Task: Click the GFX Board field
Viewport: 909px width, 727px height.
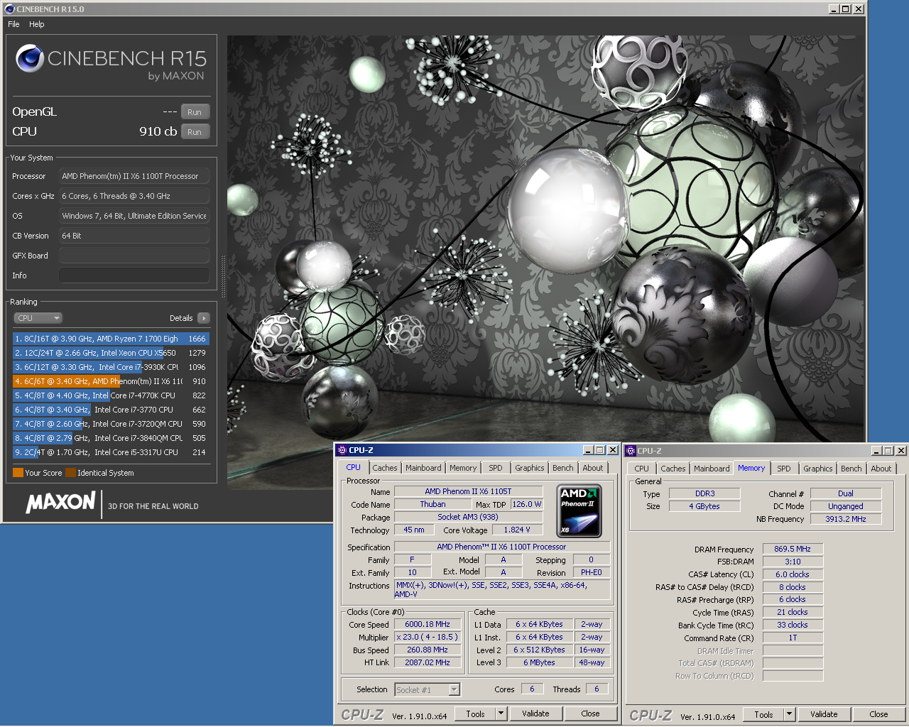Action: (134, 256)
